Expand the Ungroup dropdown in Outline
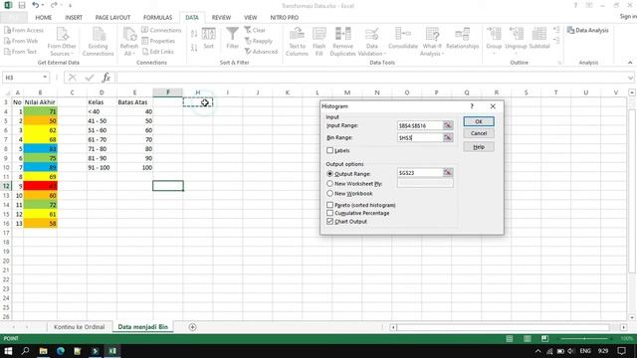 coord(516,54)
